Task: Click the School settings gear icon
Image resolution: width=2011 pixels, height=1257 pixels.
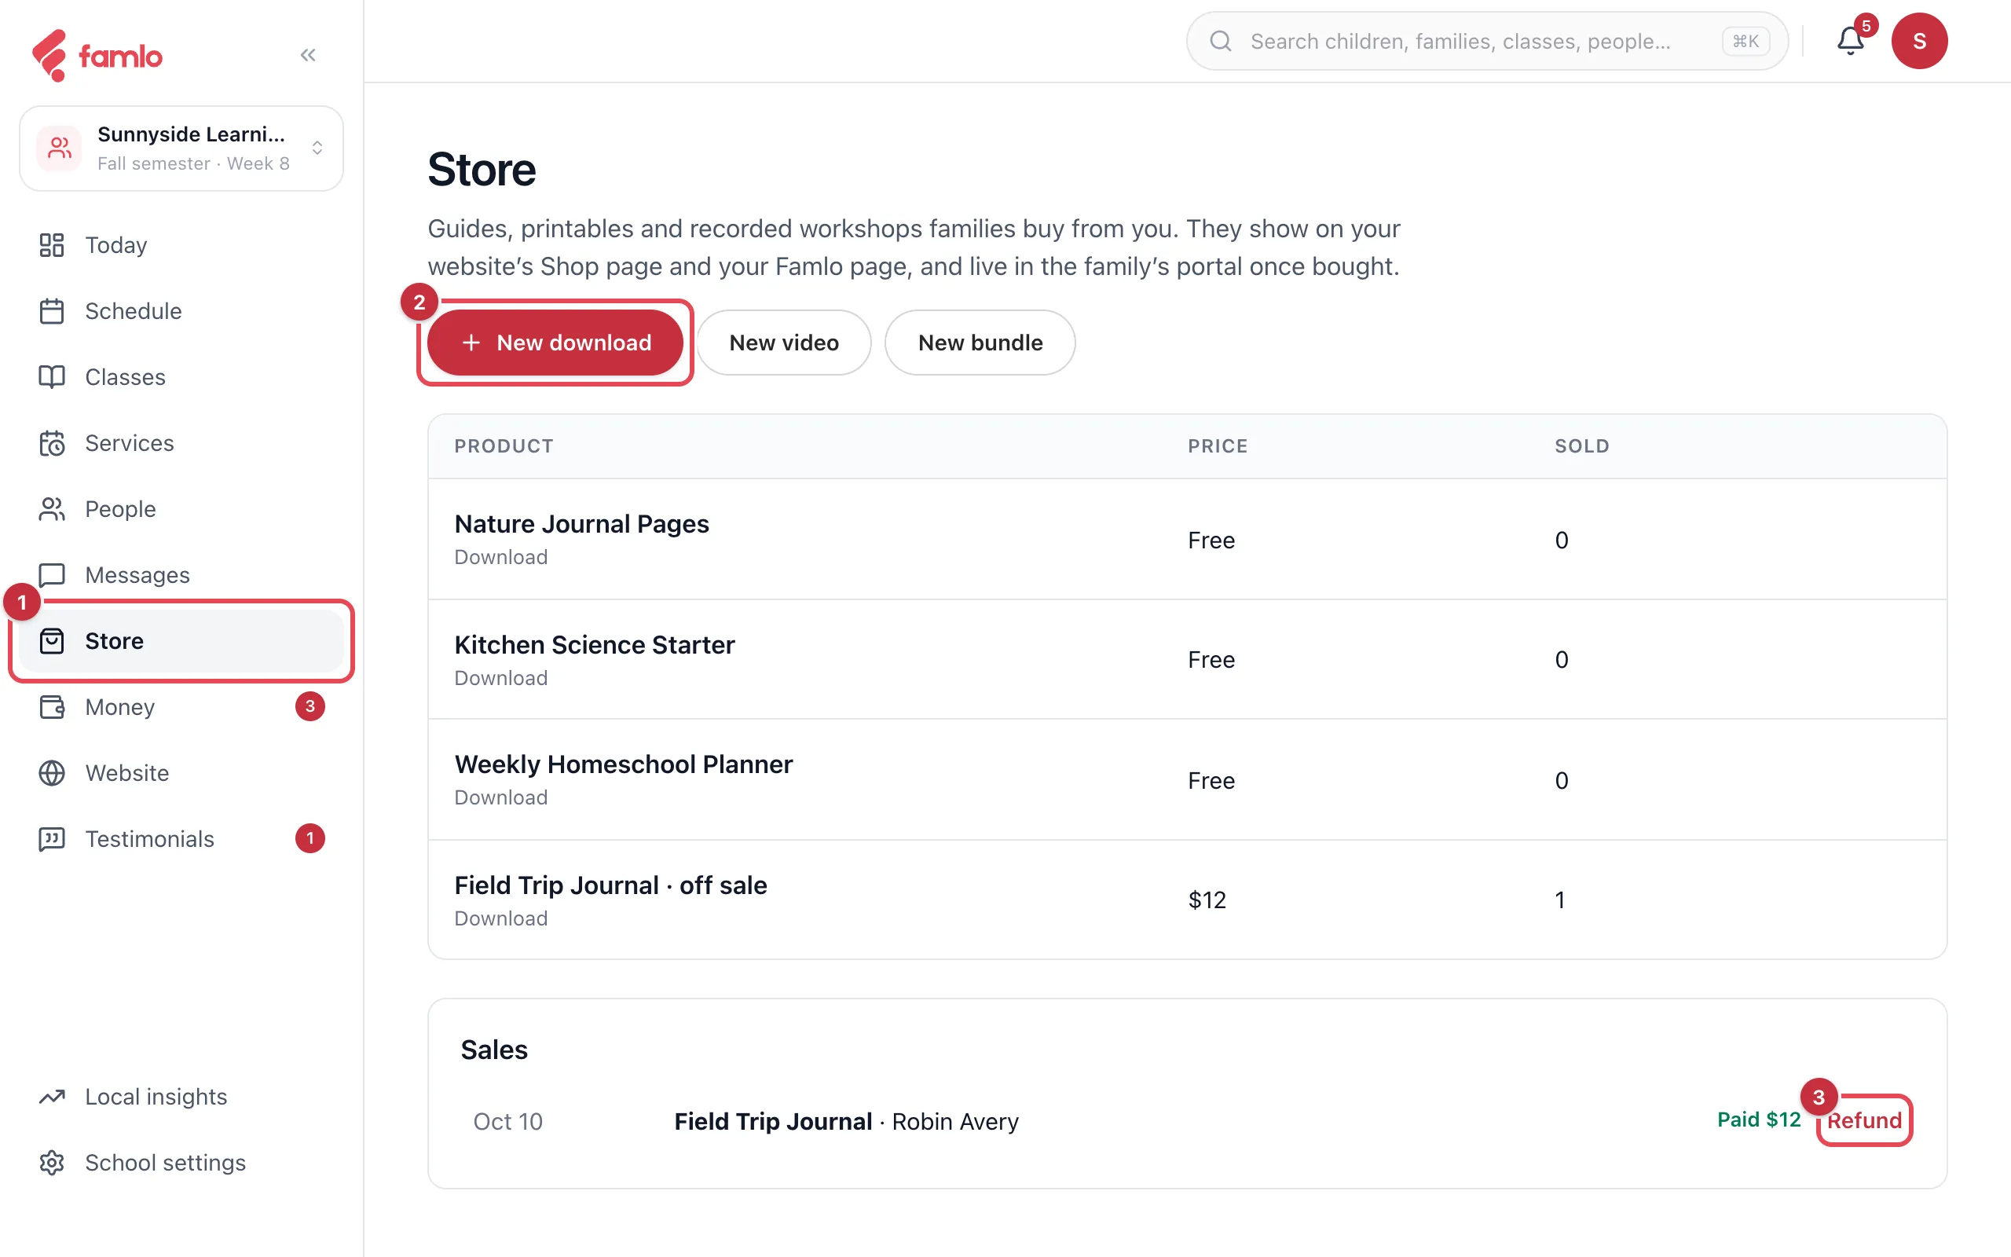Action: (x=52, y=1162)
